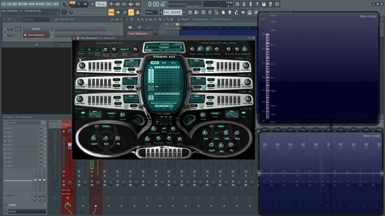Toggle the Delay effect on/off switch
The width and height of the screenshot is (385, 216).
[x=212, y=127]
